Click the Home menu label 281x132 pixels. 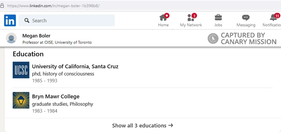pyautogui.click(x=163, y=25)
